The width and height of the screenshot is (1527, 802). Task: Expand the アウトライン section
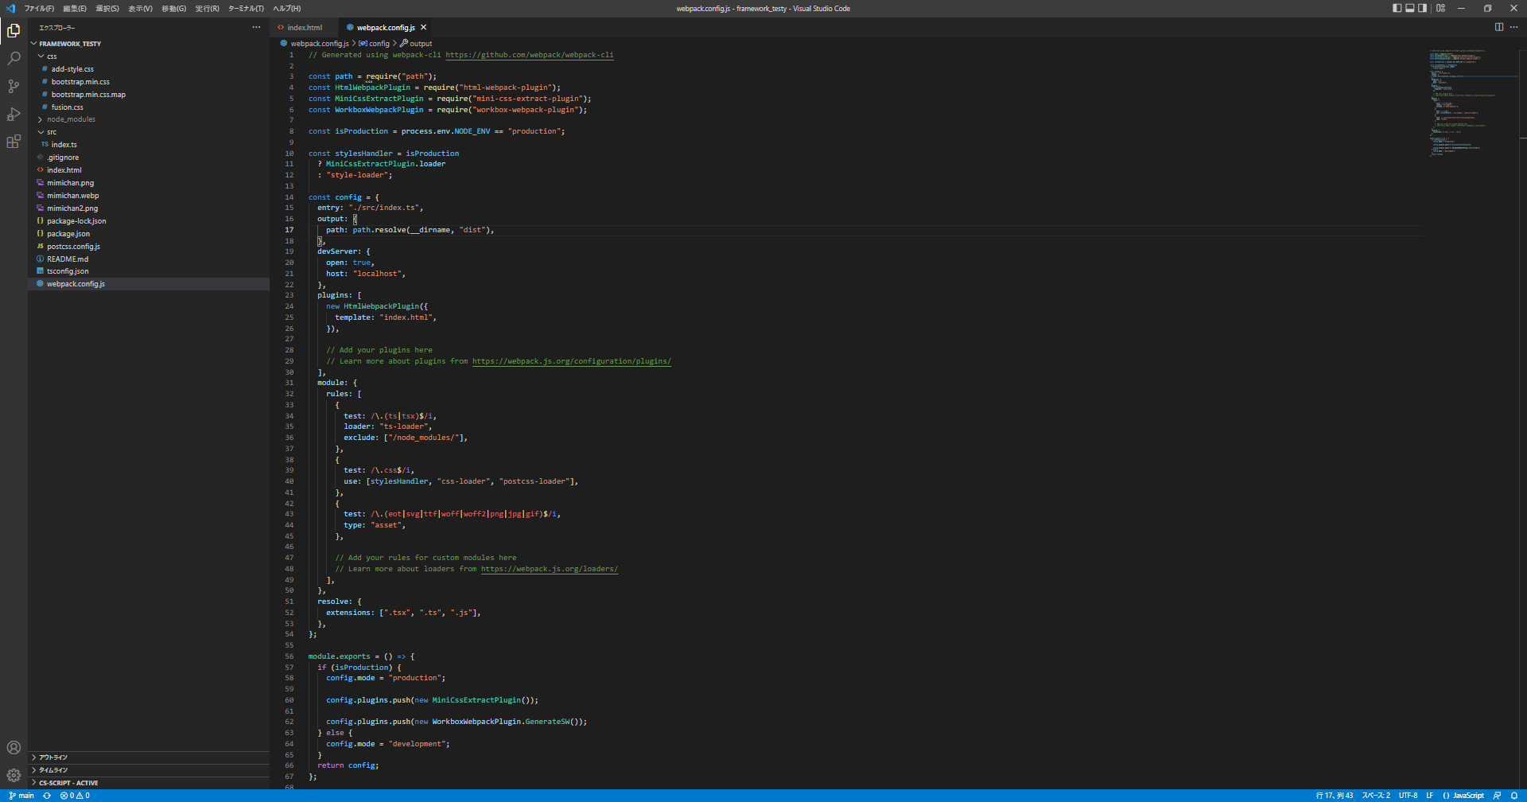[150, 757]
